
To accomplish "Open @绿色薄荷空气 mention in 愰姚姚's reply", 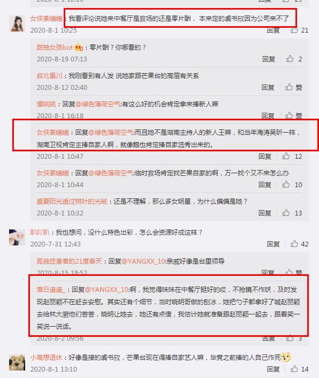I will [98, 104].
